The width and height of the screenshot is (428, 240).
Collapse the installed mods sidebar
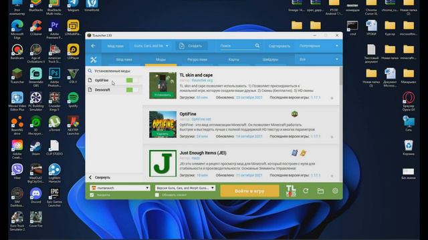tap(100, 177)
